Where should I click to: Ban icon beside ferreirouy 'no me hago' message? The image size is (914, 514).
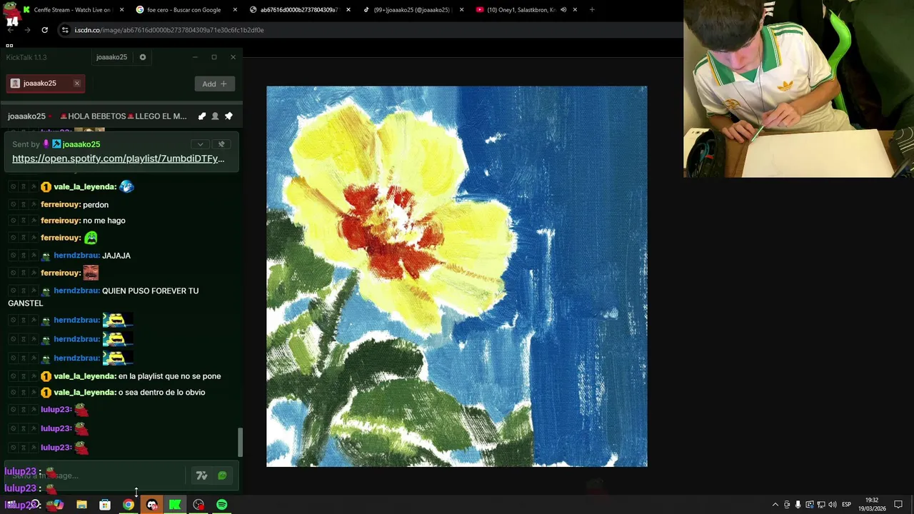(x=13, y=221)
